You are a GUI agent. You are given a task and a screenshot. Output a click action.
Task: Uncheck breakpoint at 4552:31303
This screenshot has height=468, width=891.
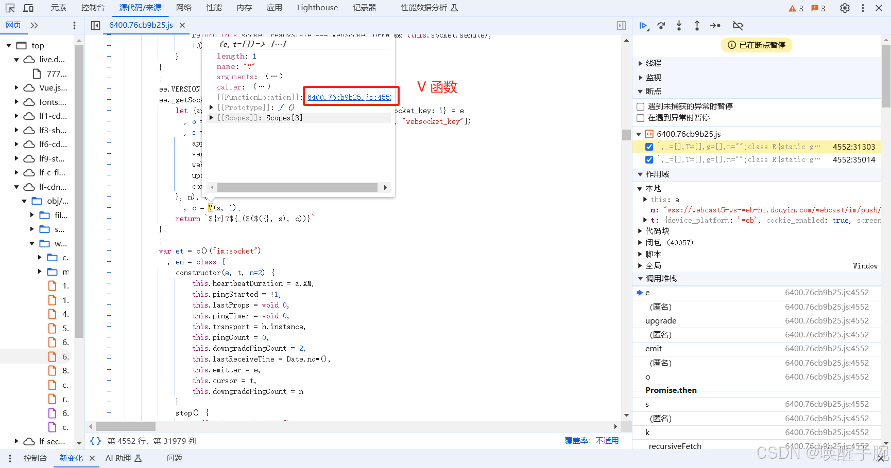point(649,147)
